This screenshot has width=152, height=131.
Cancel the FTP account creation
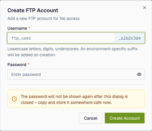coord(91,118)
